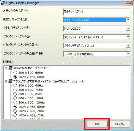Click the 画面の表示方法(D) label
Screen dimensions: 134x131
click(15, 19)
